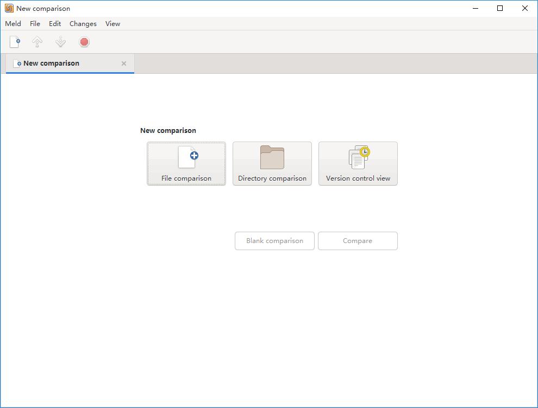
Task: Click the previous change up-arrow icon
Action: coord(37,42)
